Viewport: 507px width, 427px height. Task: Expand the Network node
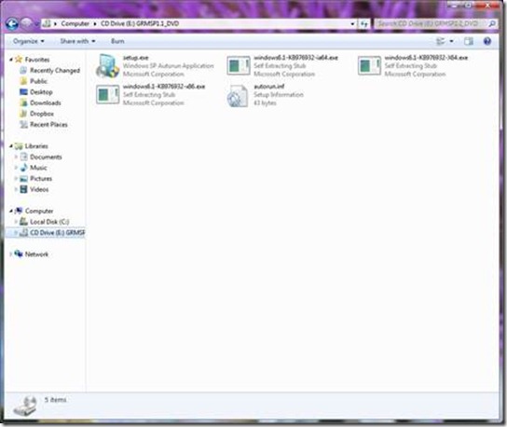tap(11, 255)
